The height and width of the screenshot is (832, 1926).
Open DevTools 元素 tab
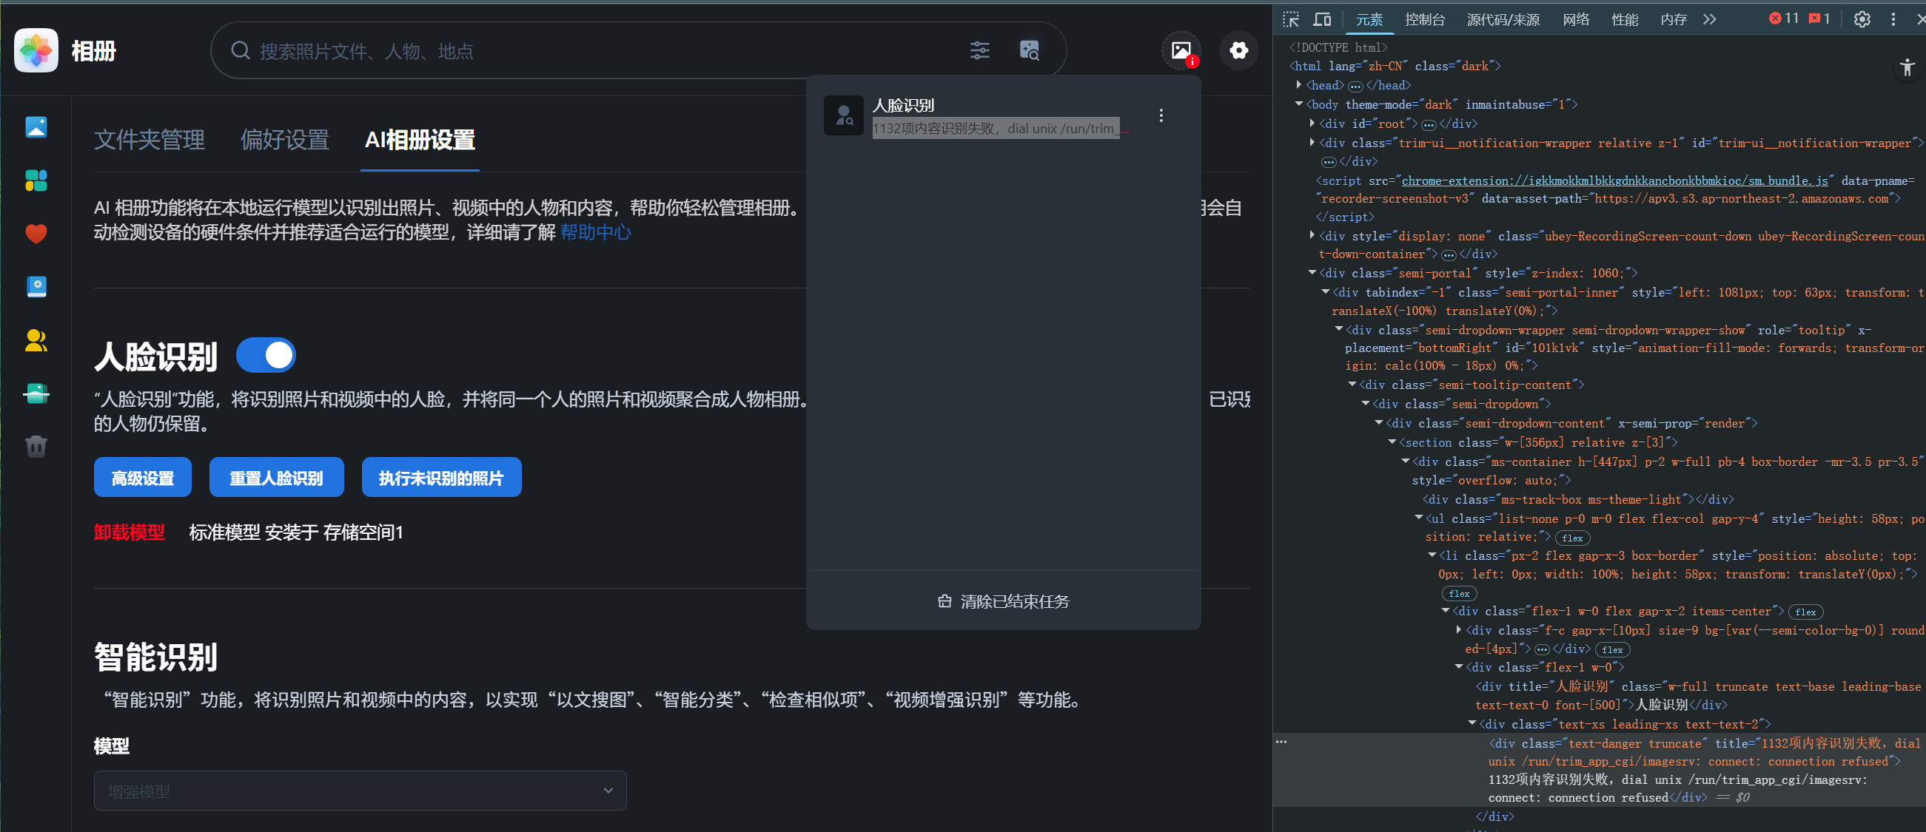click(1369, 19)
